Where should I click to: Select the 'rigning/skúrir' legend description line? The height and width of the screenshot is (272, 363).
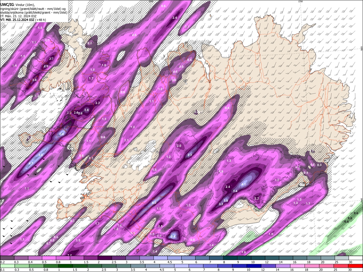tap(33, 9)
